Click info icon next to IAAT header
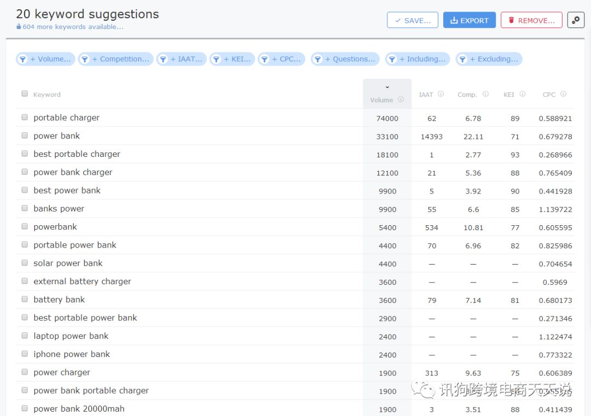 point(441,94)
